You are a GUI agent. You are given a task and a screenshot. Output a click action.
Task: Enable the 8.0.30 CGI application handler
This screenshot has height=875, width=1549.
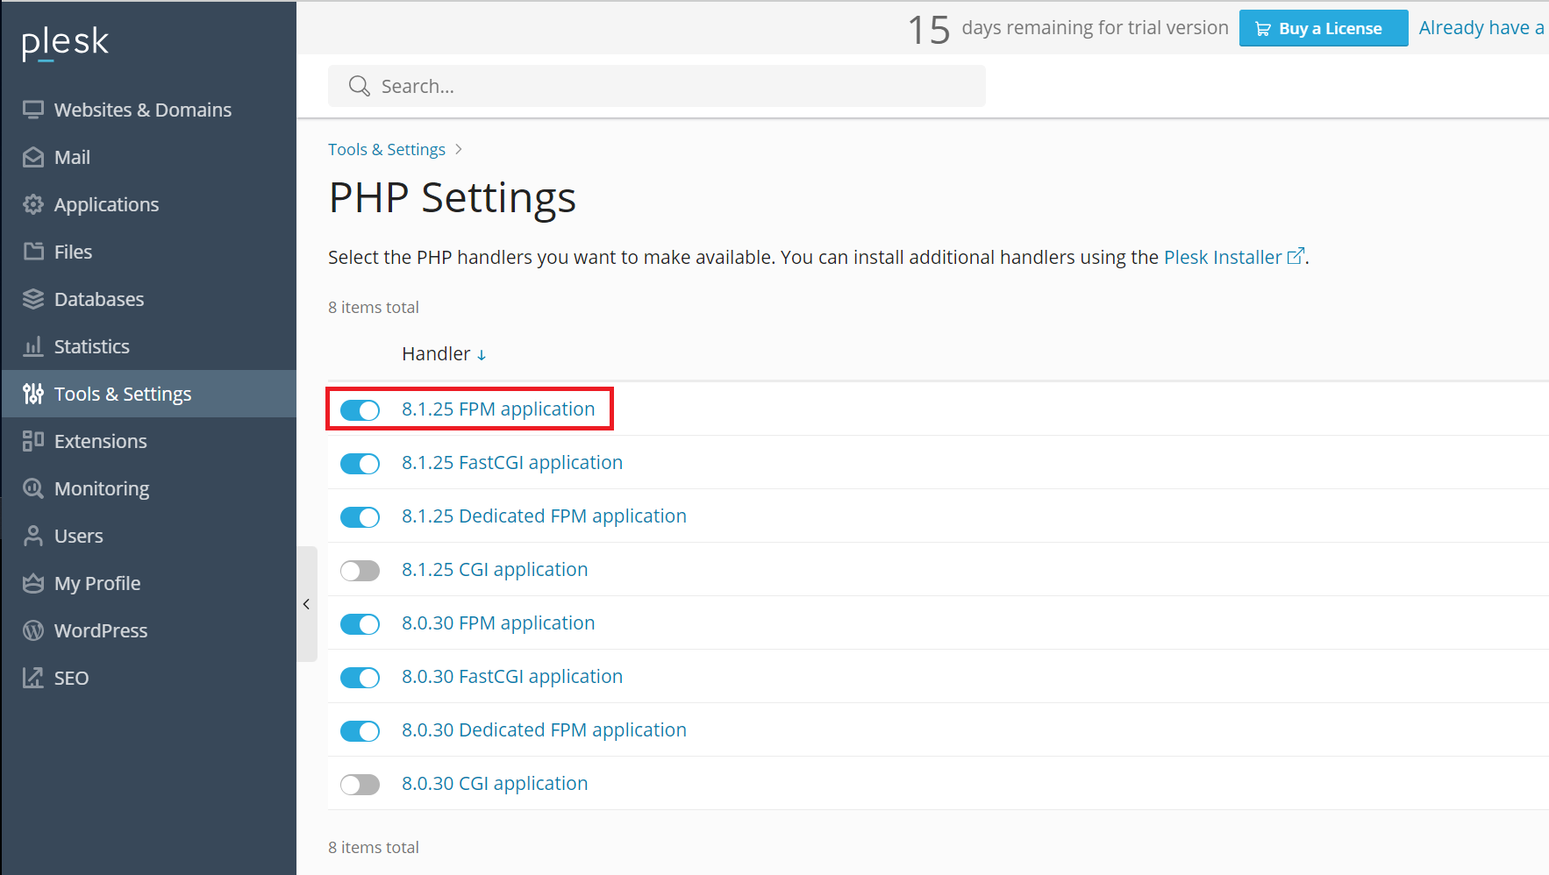(360, 785)
